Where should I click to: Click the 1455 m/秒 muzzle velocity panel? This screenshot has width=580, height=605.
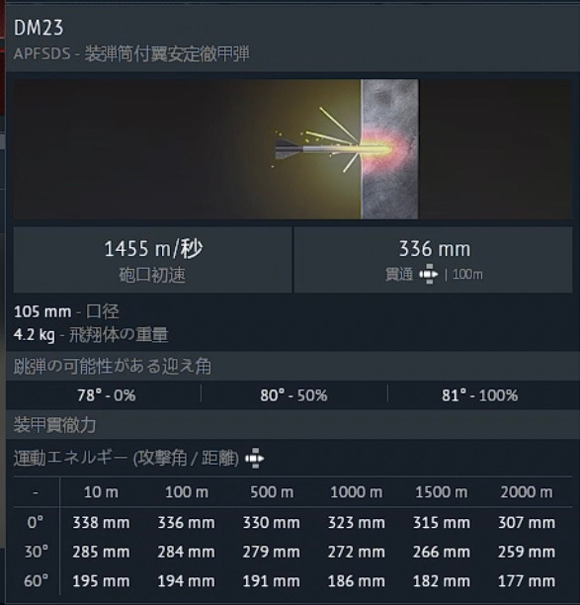click(153, 260)
